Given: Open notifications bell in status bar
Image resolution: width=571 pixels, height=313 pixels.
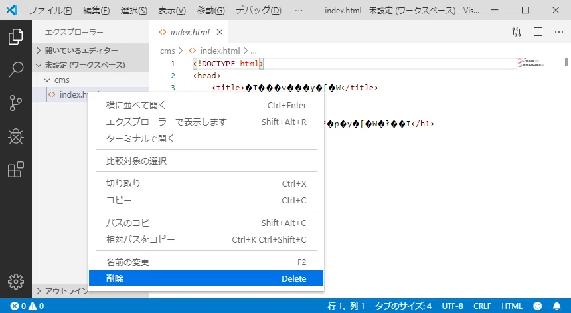Looking at the screenshot, I should [557, 306].
